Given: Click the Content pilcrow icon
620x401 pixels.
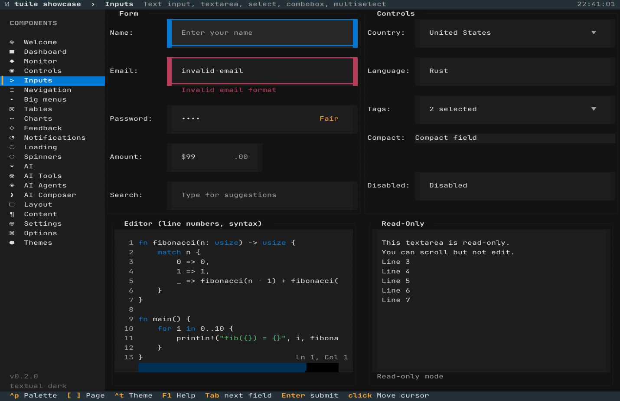Looking at the screenshot, I should 12,214.
